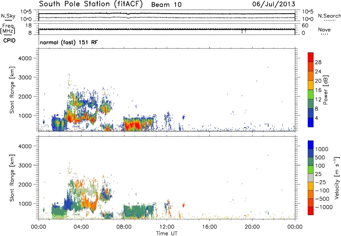Select the "Time UT" axis title

tap(167, 233)
